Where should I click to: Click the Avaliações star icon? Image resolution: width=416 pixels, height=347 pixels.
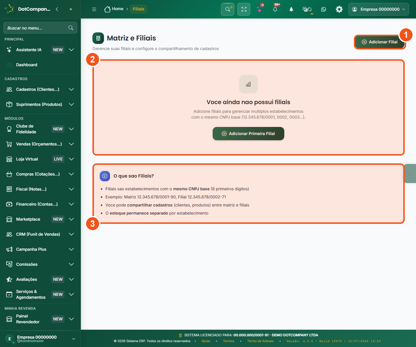tap(9, 279)
